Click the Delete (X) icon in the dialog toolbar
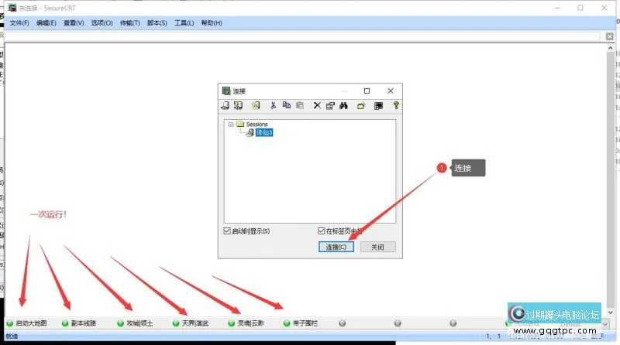The height and width of the screenshot is (345, 620). [x=317, y=105]
